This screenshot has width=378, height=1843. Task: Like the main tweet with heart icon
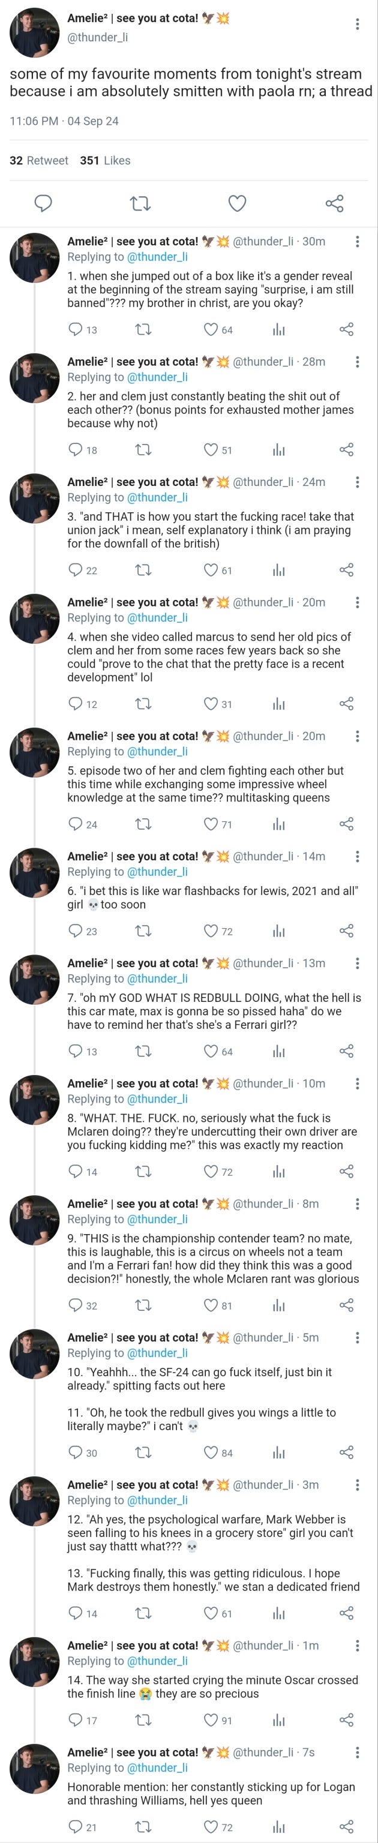(237, 203)
